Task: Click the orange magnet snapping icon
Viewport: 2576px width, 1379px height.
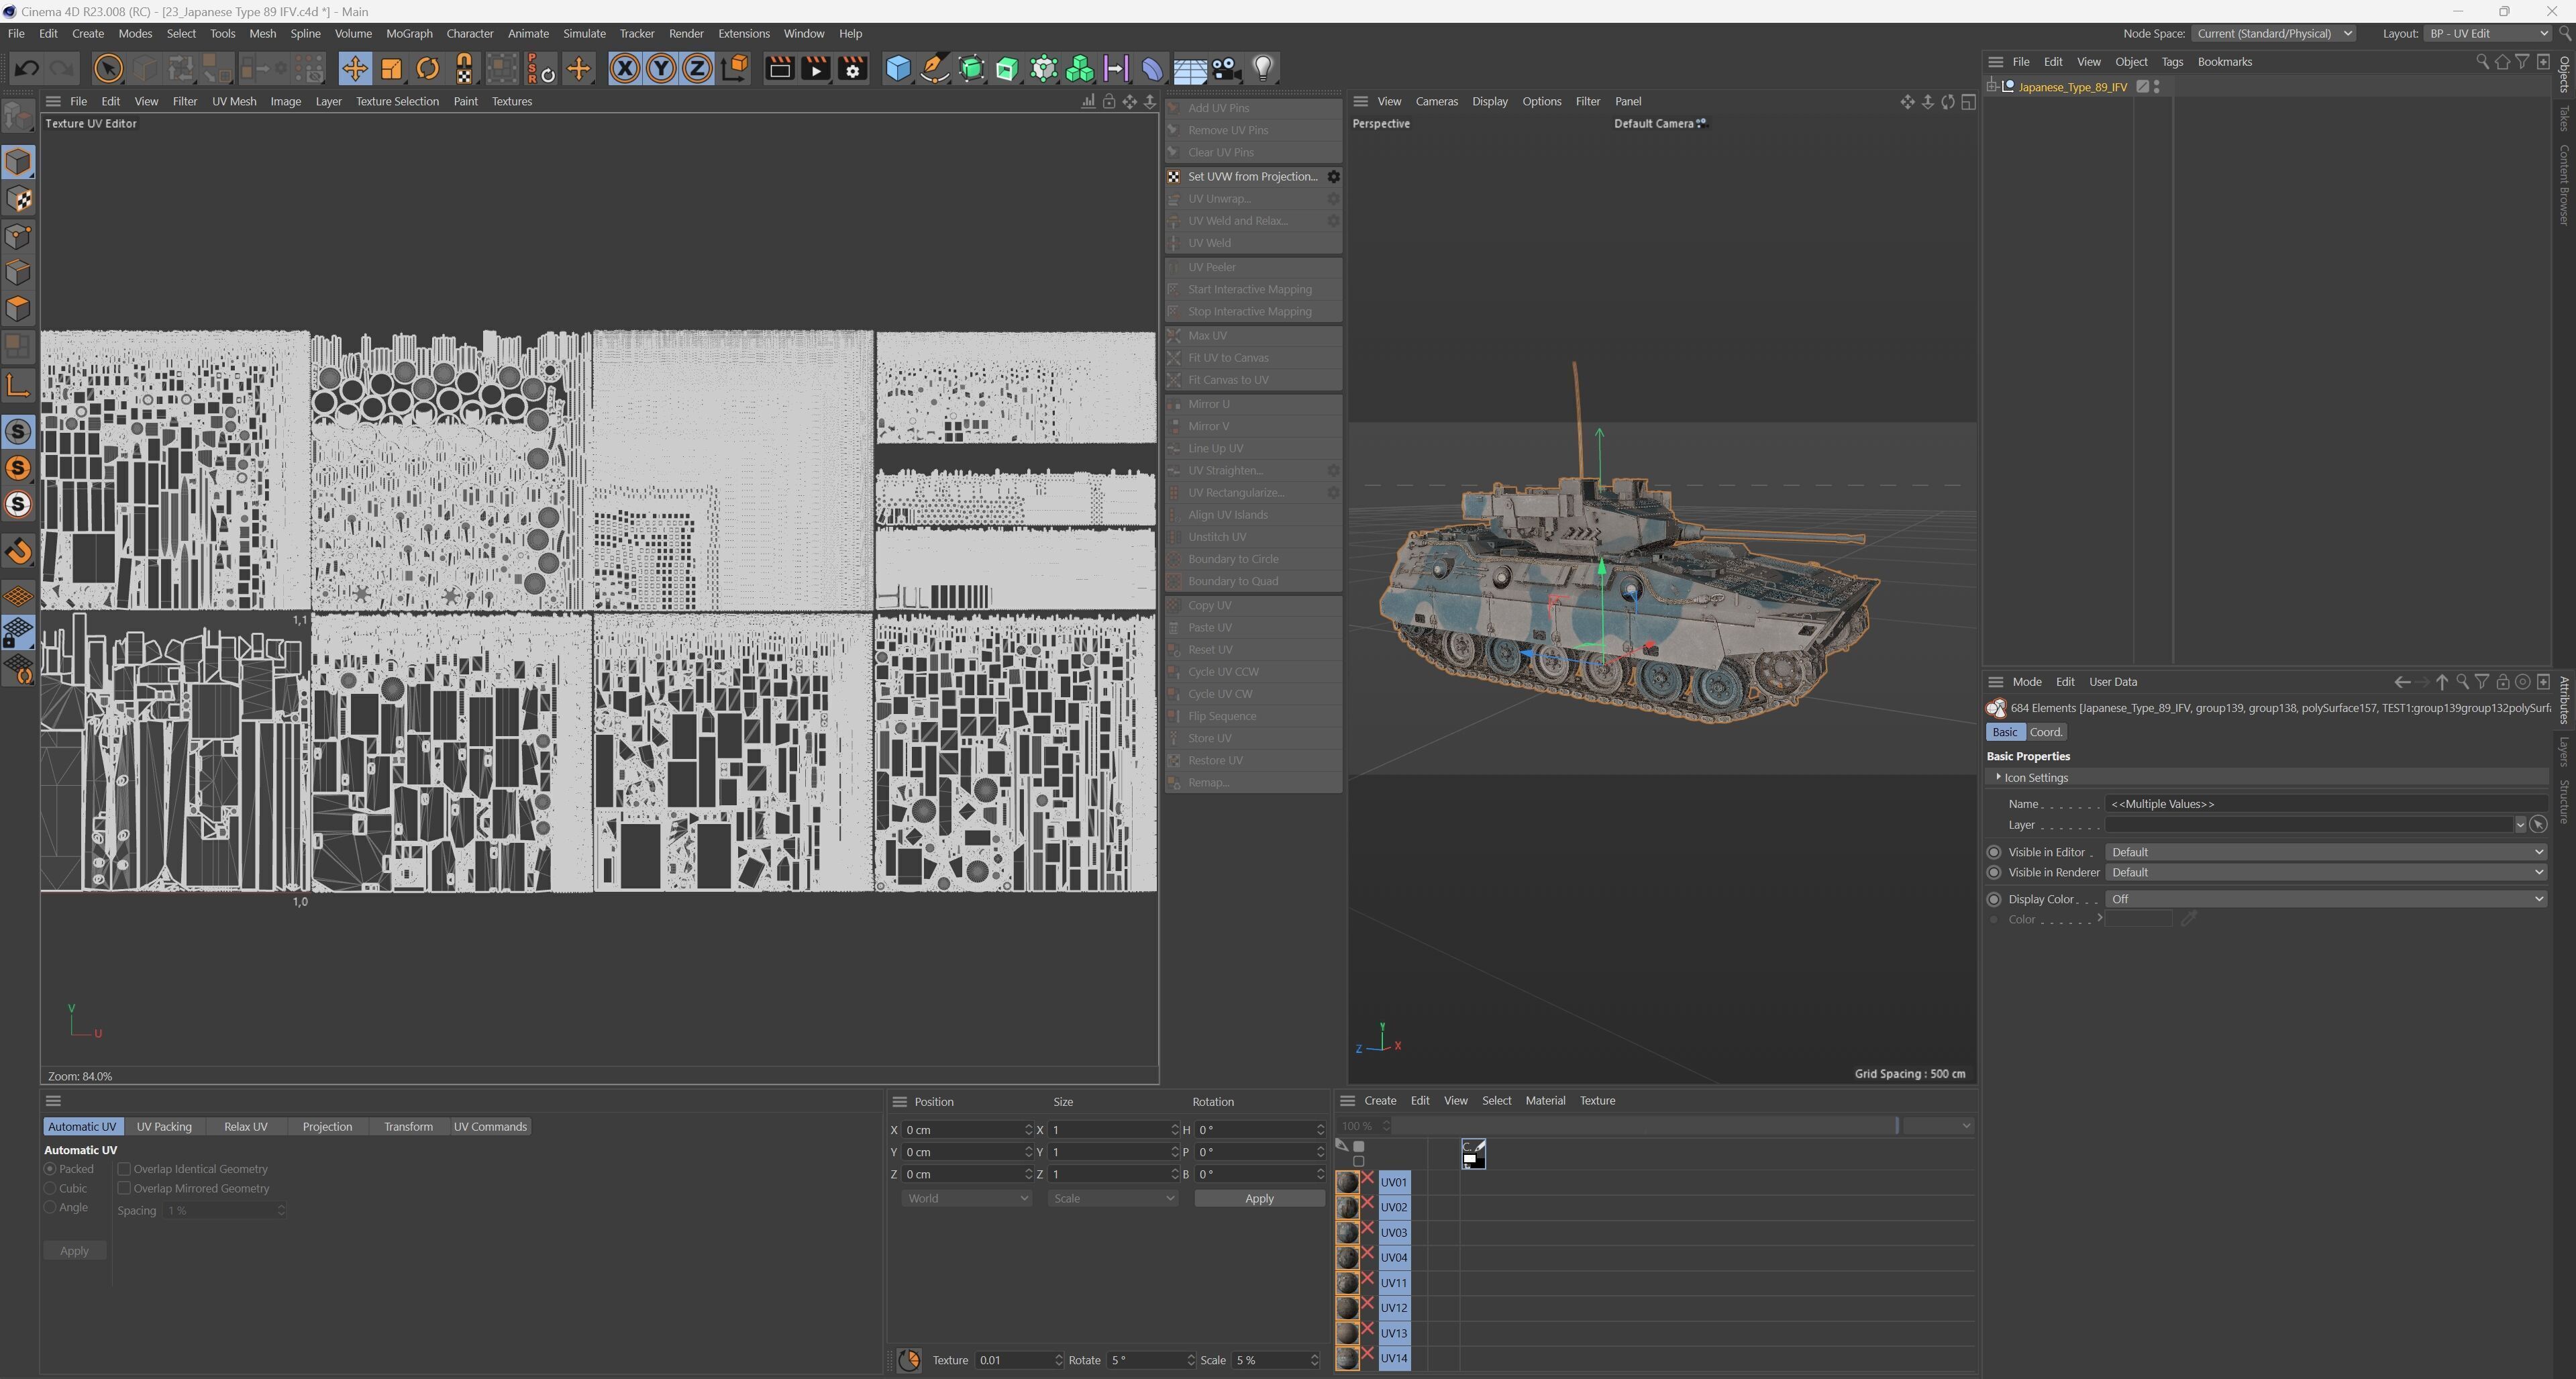Action: click(18, 551)
